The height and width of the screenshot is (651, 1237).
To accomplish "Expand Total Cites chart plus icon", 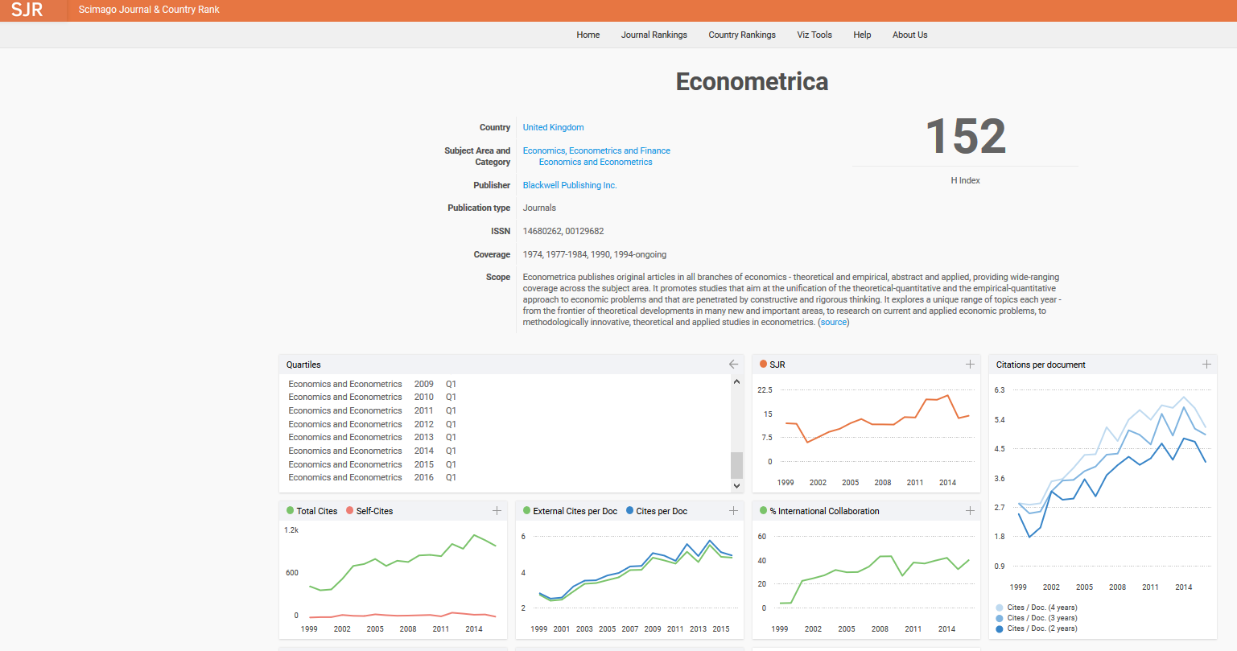I will pyautogui.click(x=497, y=511).
